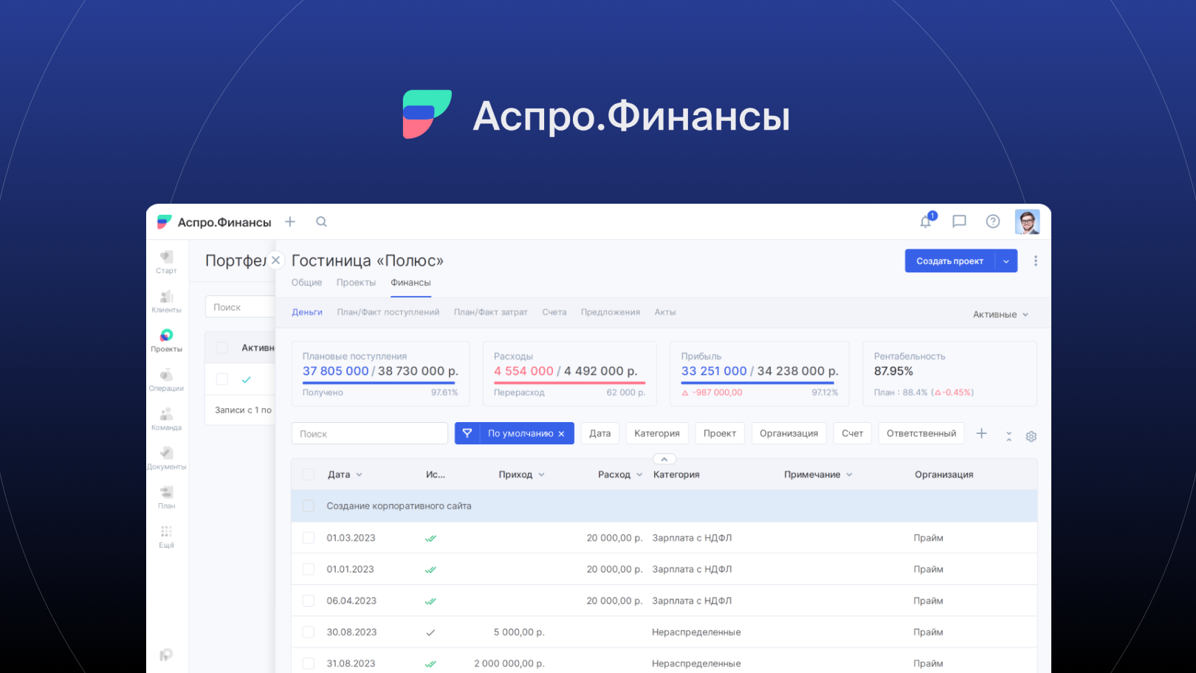This screenshot has width=1196, height=673.
Task: Open the Примечание column dropdown
Action: (x=849, y=474)
